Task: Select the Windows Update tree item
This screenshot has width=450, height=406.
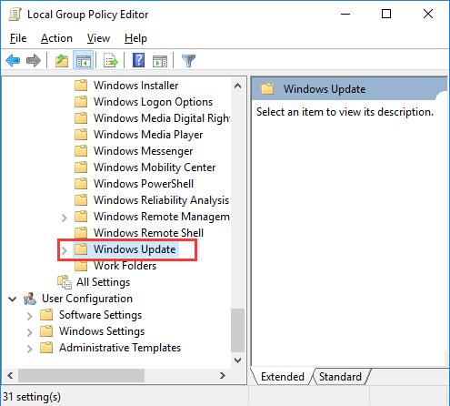Action: click(135, 249)
